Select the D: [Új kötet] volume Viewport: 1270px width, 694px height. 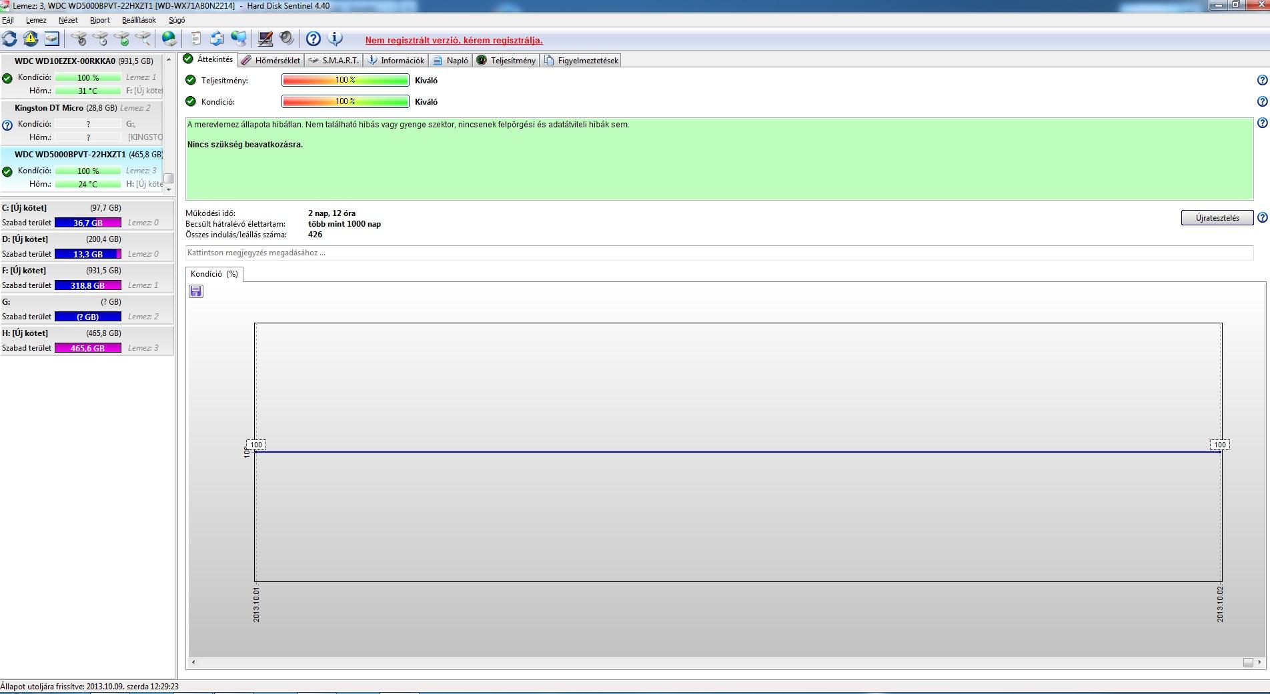click(87, 247)
